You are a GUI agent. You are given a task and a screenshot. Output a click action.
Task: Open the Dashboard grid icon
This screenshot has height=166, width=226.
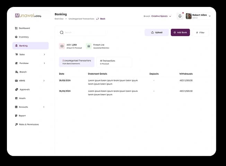pos(16,28)
